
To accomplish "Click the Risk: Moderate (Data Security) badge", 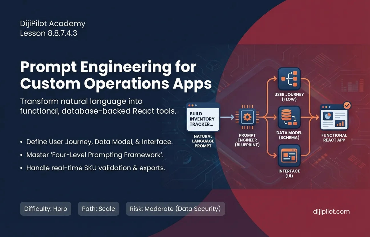I will 175,209.
